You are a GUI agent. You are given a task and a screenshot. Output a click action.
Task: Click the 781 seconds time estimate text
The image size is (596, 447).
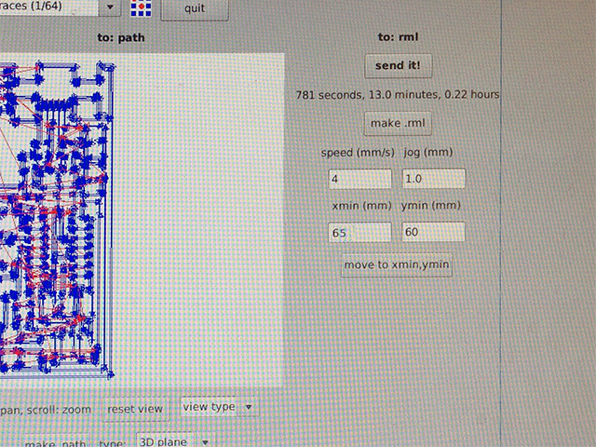(x=398, y=94)
